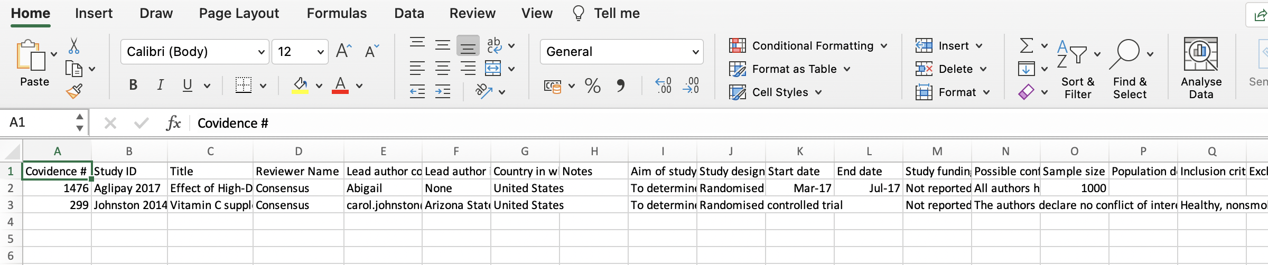Expand the Conditional Formatting menu
Viewport: 1268px width, 265px height.
coord(808,46)
